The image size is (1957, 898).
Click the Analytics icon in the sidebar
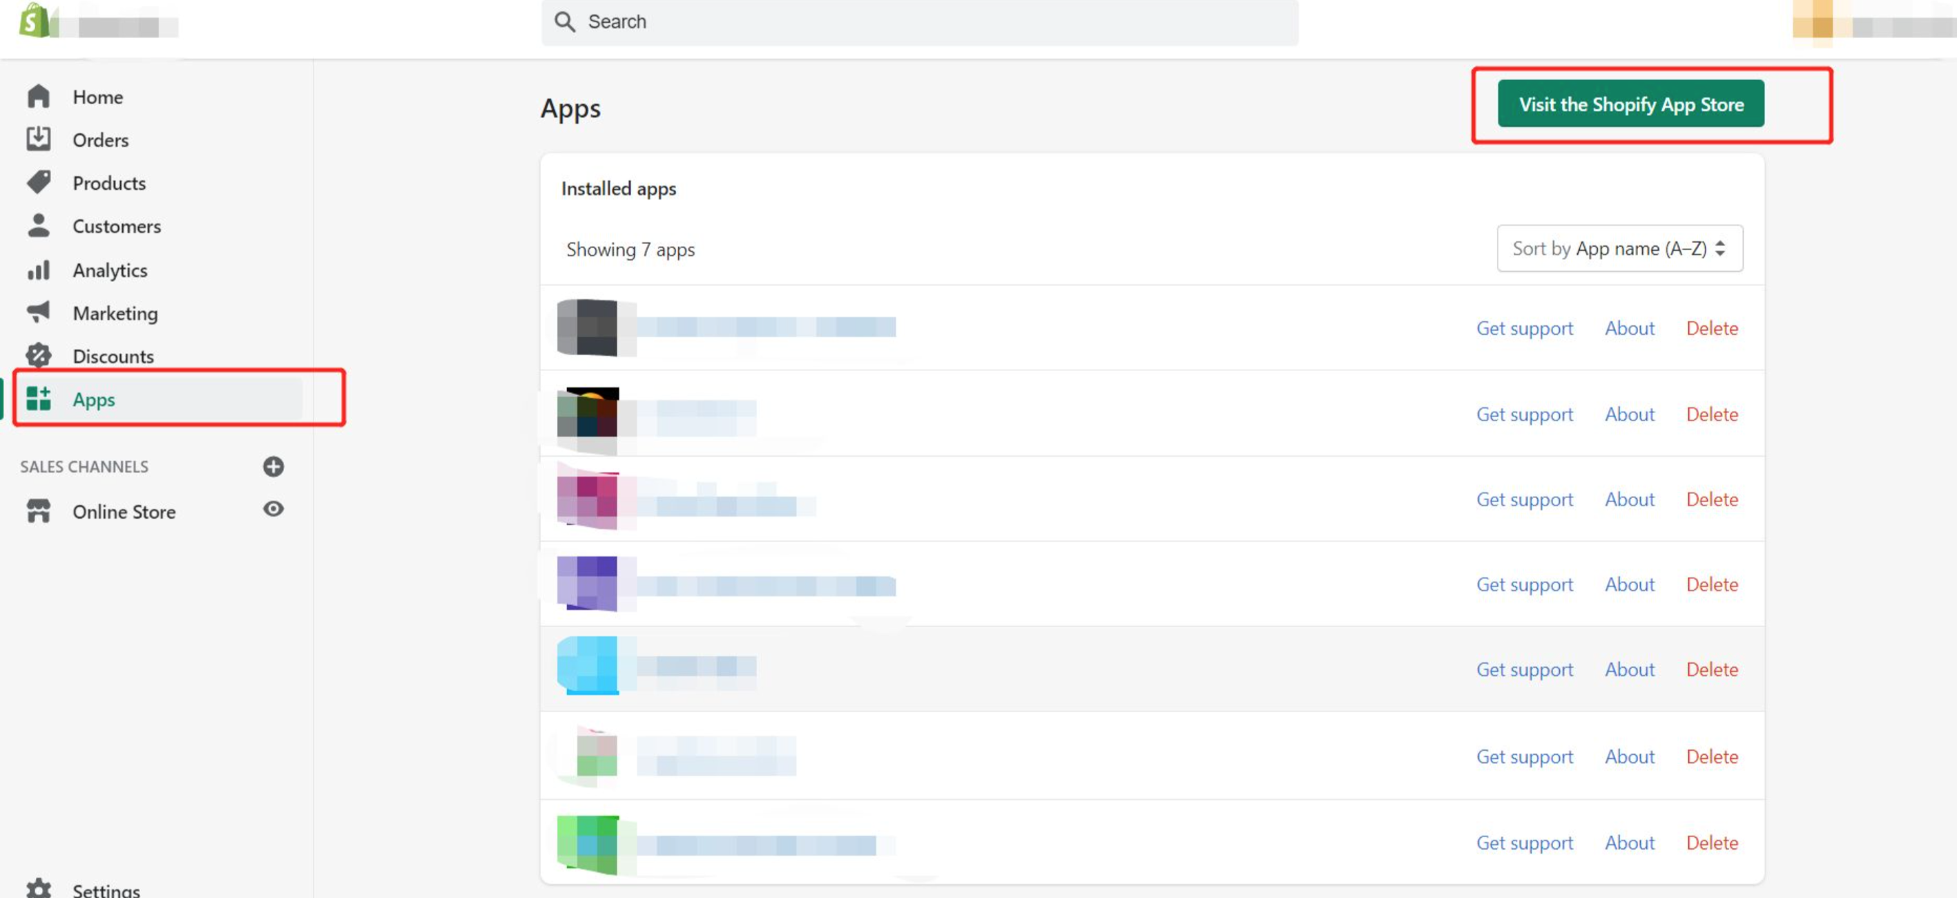click(39, 270)
